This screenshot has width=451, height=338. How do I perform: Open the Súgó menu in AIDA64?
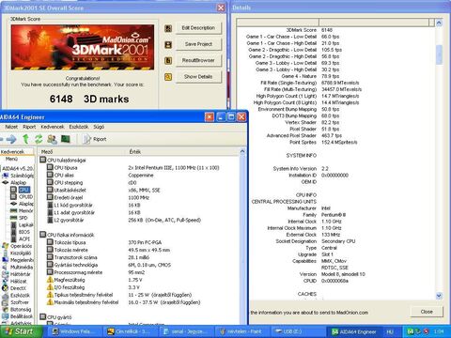99,127
